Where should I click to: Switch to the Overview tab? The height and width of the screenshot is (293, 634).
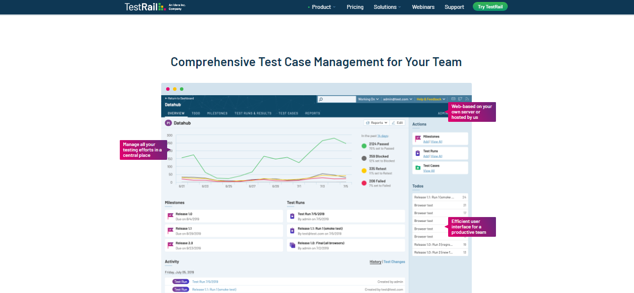176,113
